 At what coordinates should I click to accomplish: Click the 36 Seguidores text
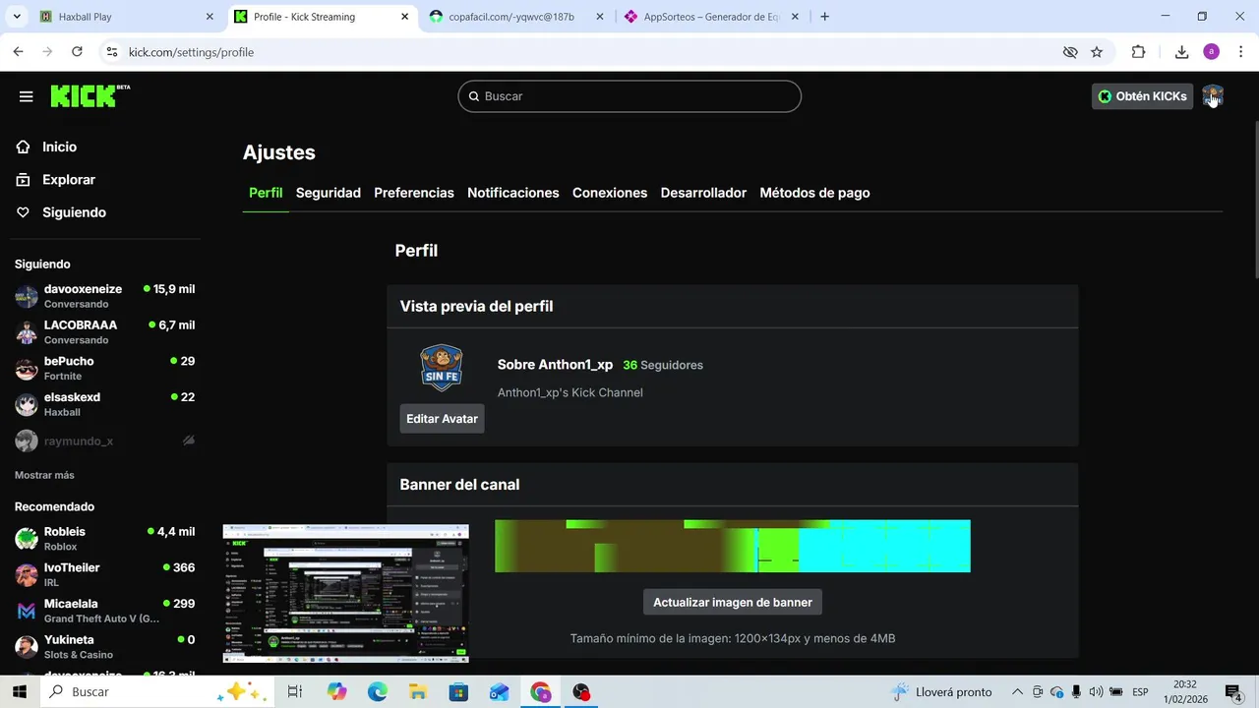pos(663,365)
